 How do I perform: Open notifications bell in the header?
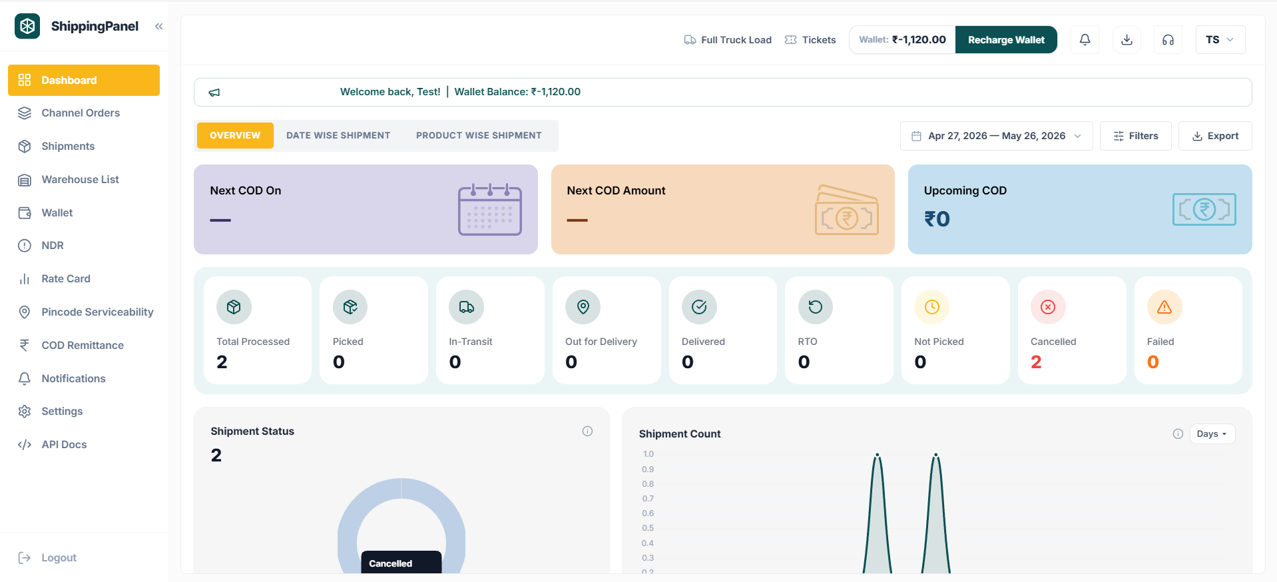click(x=1085, y=40)
